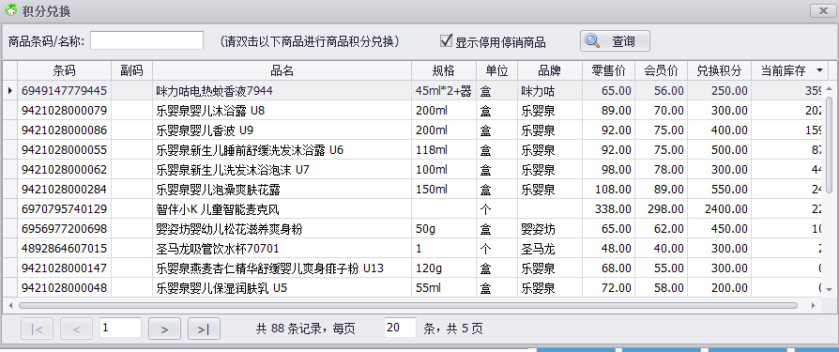The width and height of the screenshot is (839, 352).
Task: Select row 智伴小K 儿童智能麦克风
Action: pyautogui.click(x=411, y=209)
